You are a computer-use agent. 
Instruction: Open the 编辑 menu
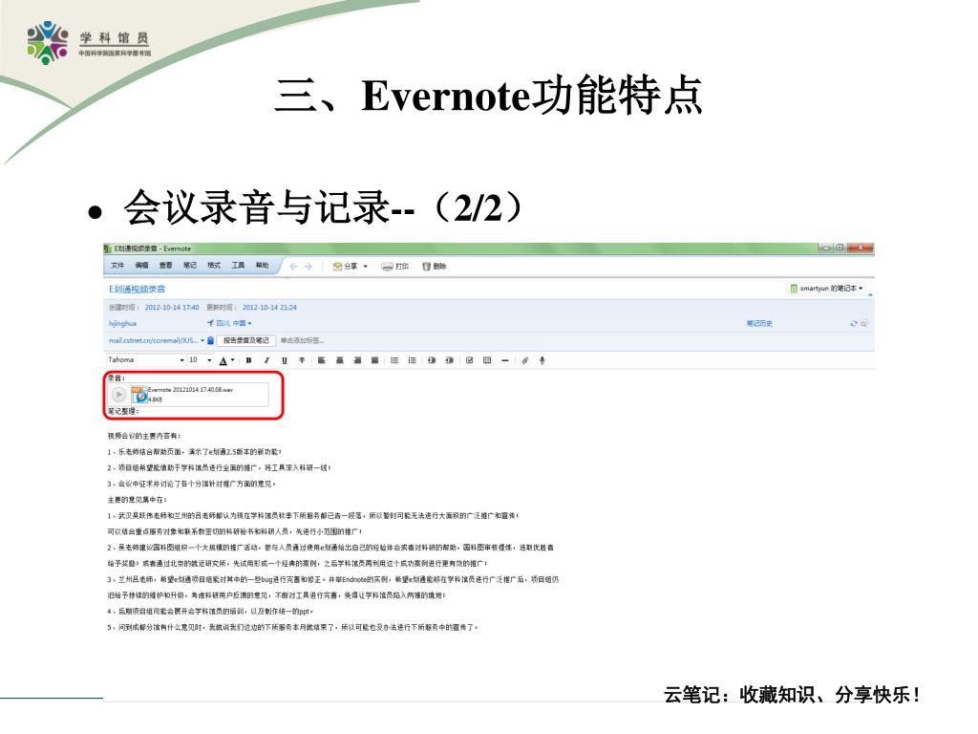[141, 266]
